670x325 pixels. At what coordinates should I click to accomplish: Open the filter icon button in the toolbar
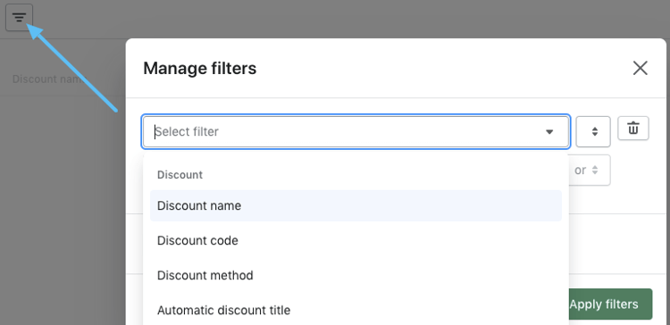click(20, 18)
